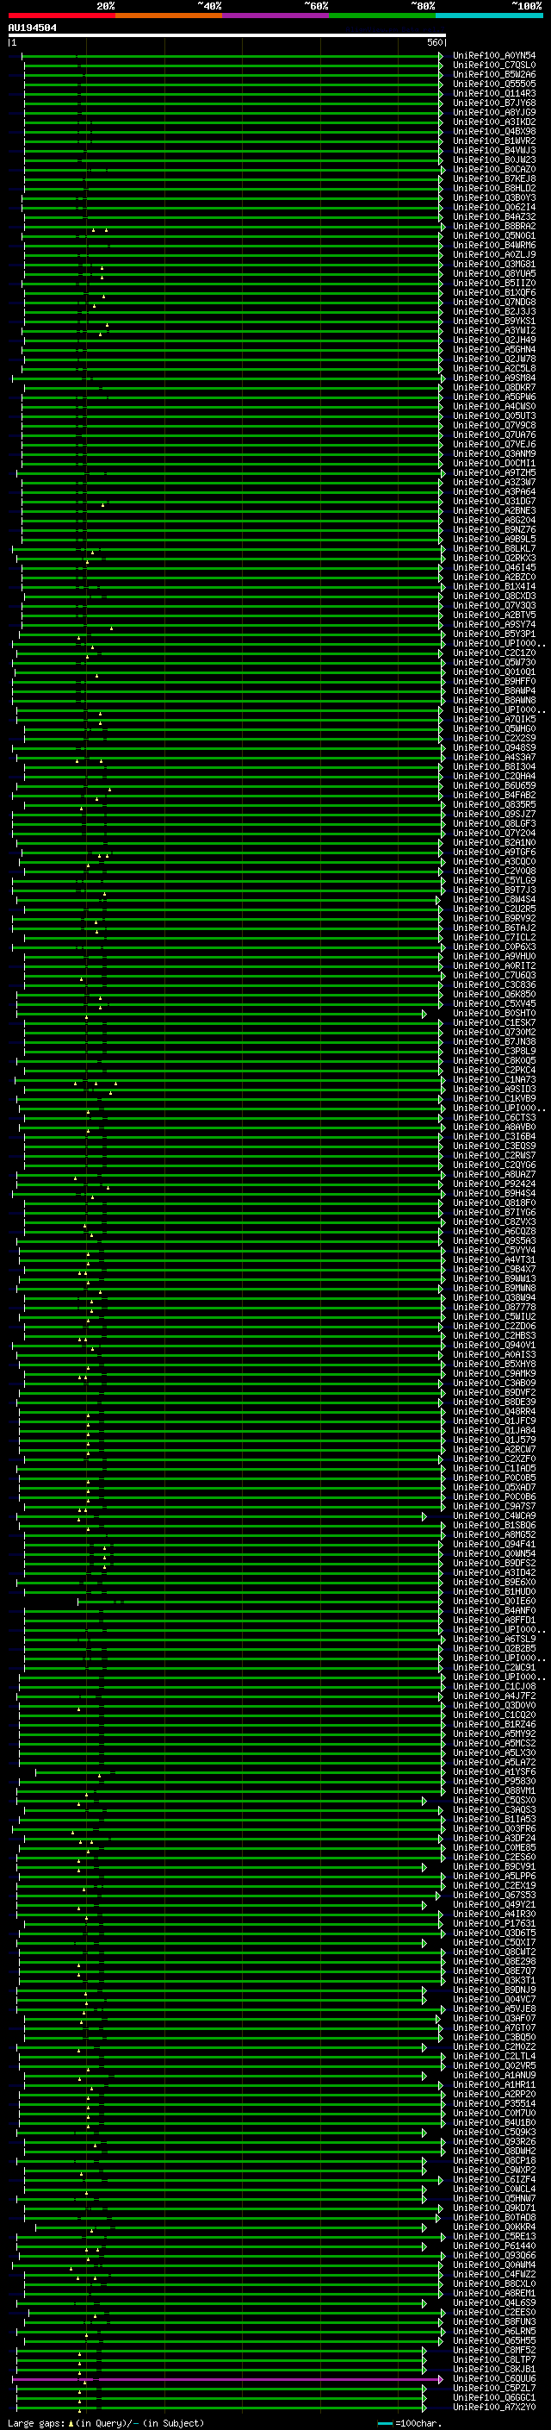Select hit UniRef100_Q730M2
The width and height of the screenshot is (551, 2430).
494,1032
